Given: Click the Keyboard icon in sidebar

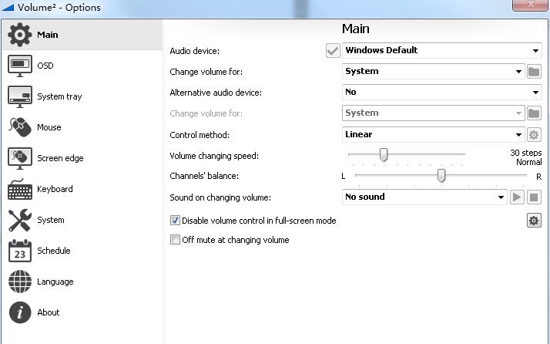Looking at the screenshot, I should (x=20, y=189).
